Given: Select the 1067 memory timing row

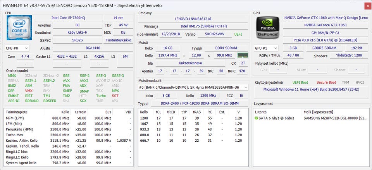Looking at the screenshot, I should [193, 124].
